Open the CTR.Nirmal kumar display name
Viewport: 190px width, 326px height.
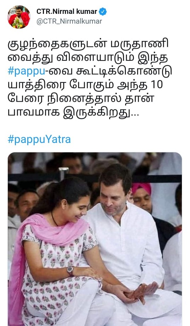point(67,11)
